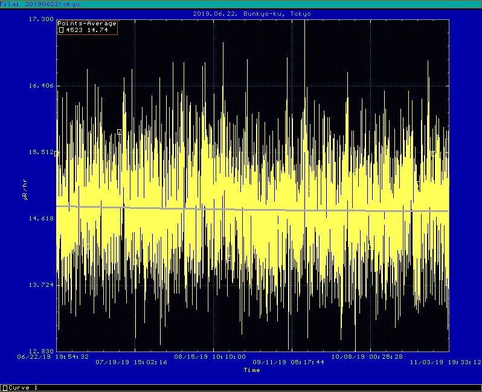
Task: Click the chart title '2019.06.22. Bunkyo-ku, Tokyo'
Action: [x=252, y=13]
